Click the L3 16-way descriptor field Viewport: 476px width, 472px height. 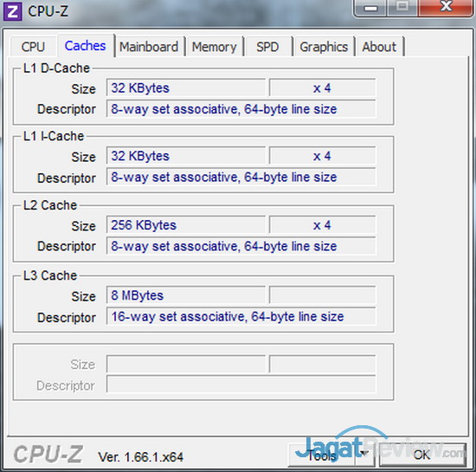[241, 316]
